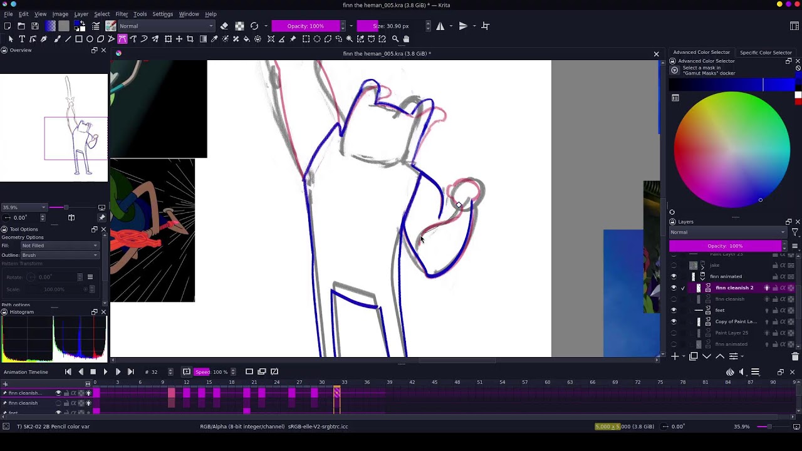
Task: Save the document icon
Action: tap(35, 26)
